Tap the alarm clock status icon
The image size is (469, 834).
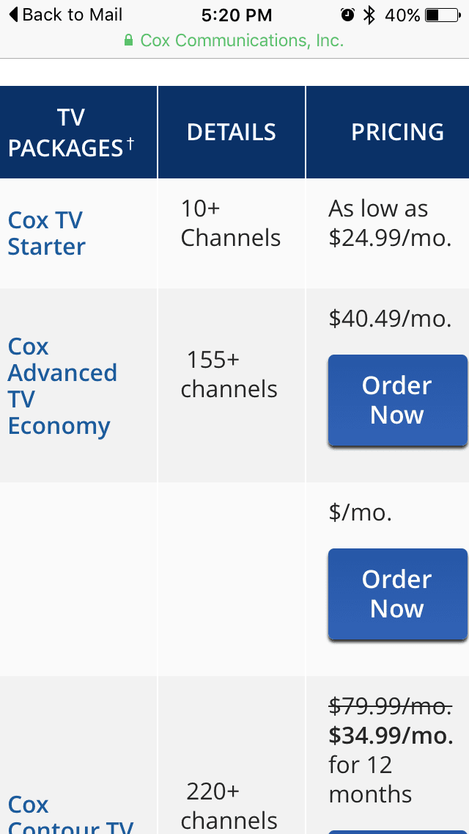point(347,15)
